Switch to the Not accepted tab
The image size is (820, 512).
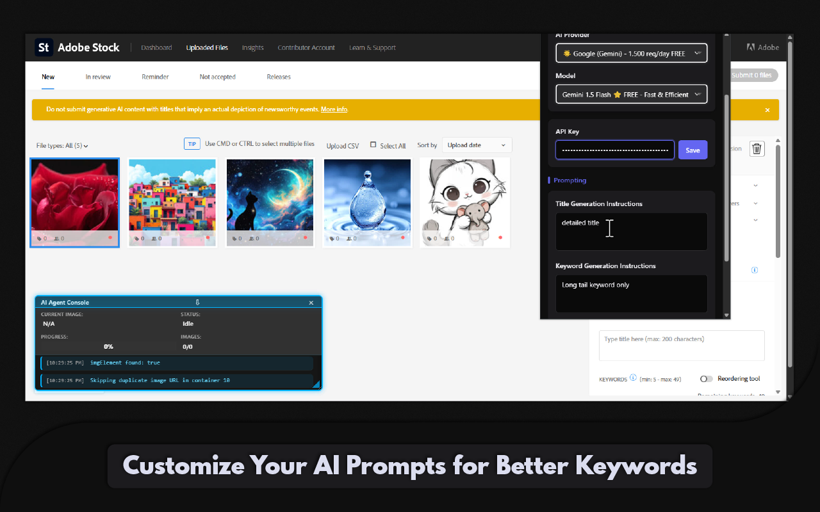218,77
